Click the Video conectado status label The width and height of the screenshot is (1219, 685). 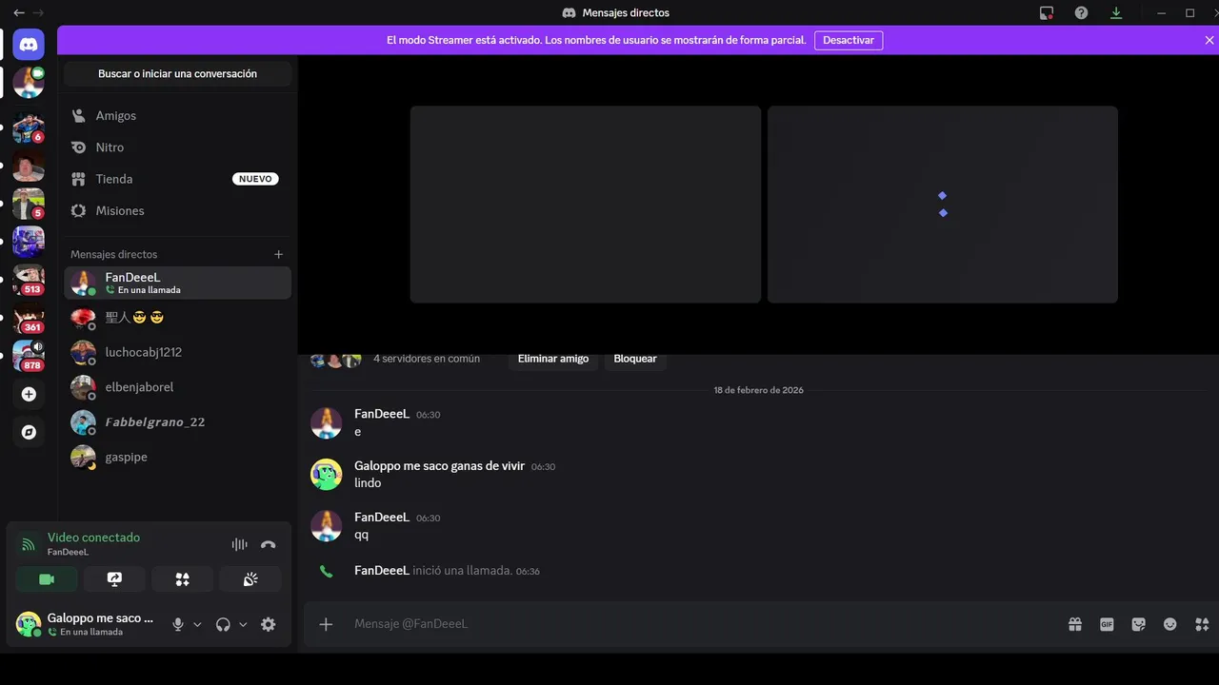[93, 538]
